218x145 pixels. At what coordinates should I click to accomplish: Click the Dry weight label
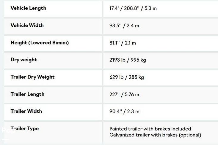coord(24,60)
